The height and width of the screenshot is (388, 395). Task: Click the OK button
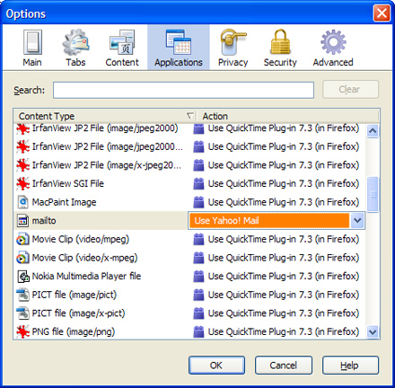[x=216, y=366]
